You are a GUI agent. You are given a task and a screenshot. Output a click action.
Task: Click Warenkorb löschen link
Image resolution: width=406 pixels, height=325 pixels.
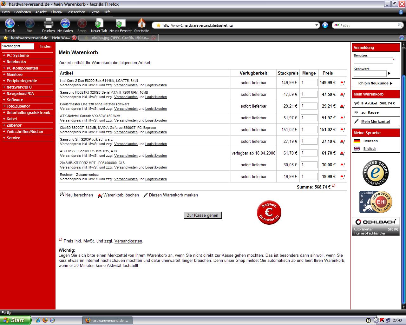(118, 195)
